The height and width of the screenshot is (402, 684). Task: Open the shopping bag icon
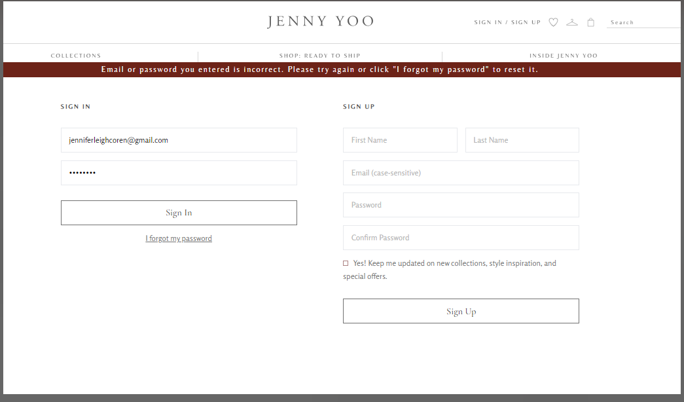591,22
